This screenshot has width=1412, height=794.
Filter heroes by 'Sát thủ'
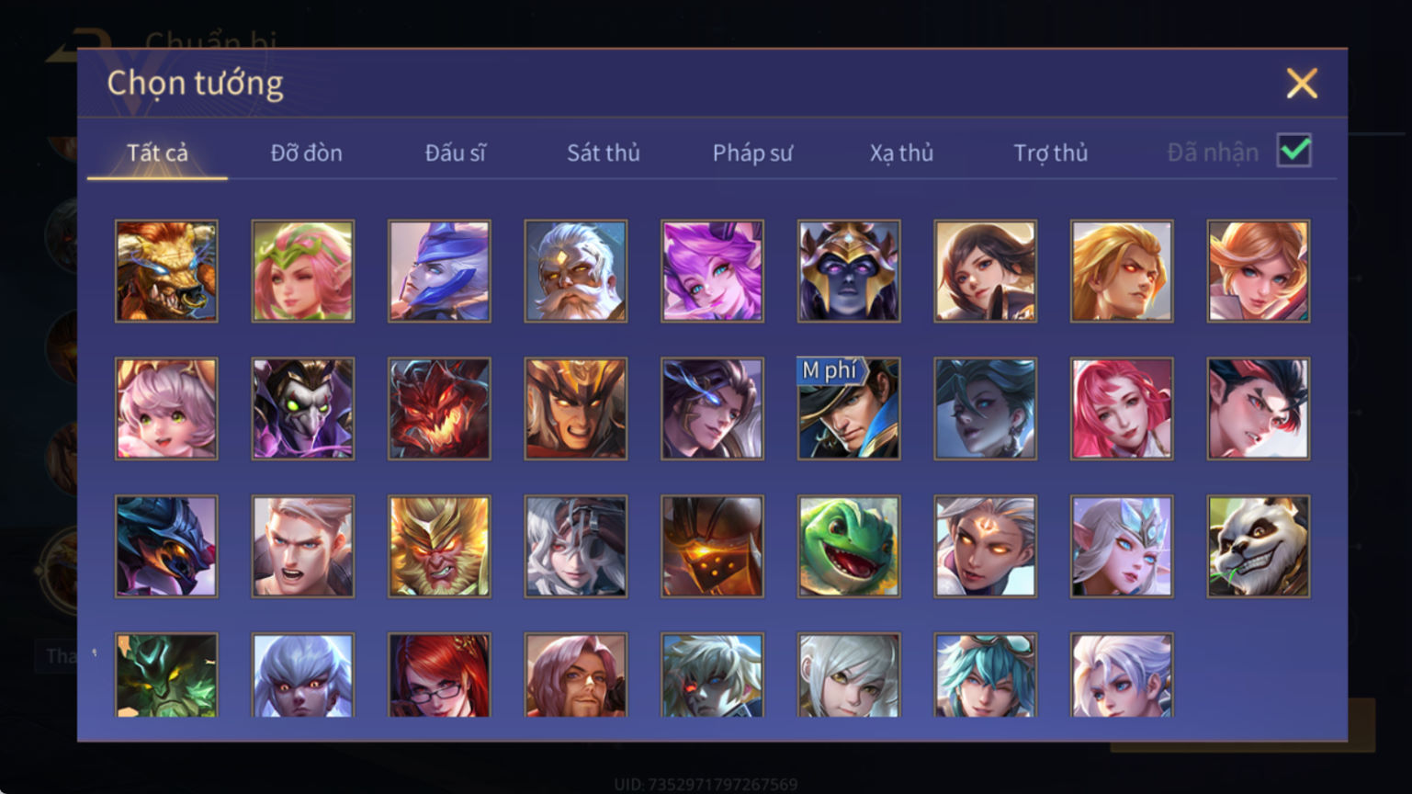(x=604, y=153)
